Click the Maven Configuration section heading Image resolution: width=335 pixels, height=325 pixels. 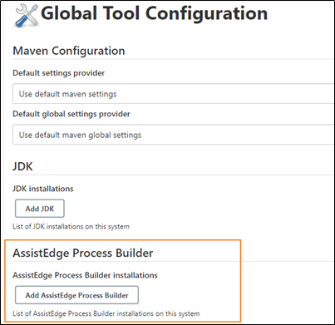(69, 51)
